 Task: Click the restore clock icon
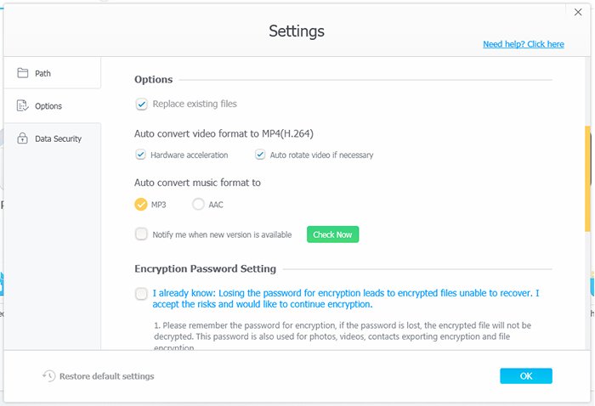click(x=48, y=376)
